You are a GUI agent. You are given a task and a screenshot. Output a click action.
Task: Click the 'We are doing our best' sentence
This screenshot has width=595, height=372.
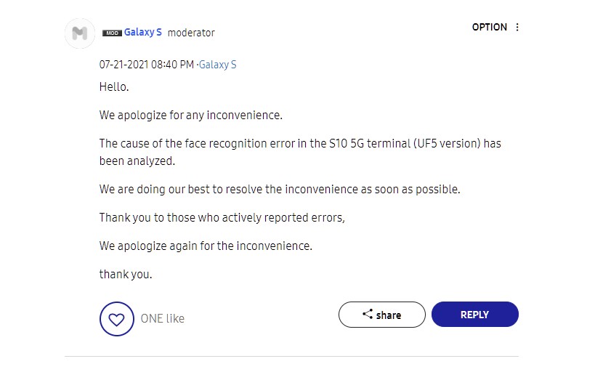click(x=280, y=189)
